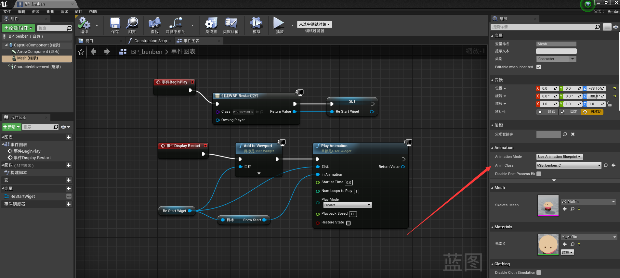Image resolution: width=620 pixels, height=278 pixels.
Task: Open the 调试 menu
Action: tap(64, 12)
